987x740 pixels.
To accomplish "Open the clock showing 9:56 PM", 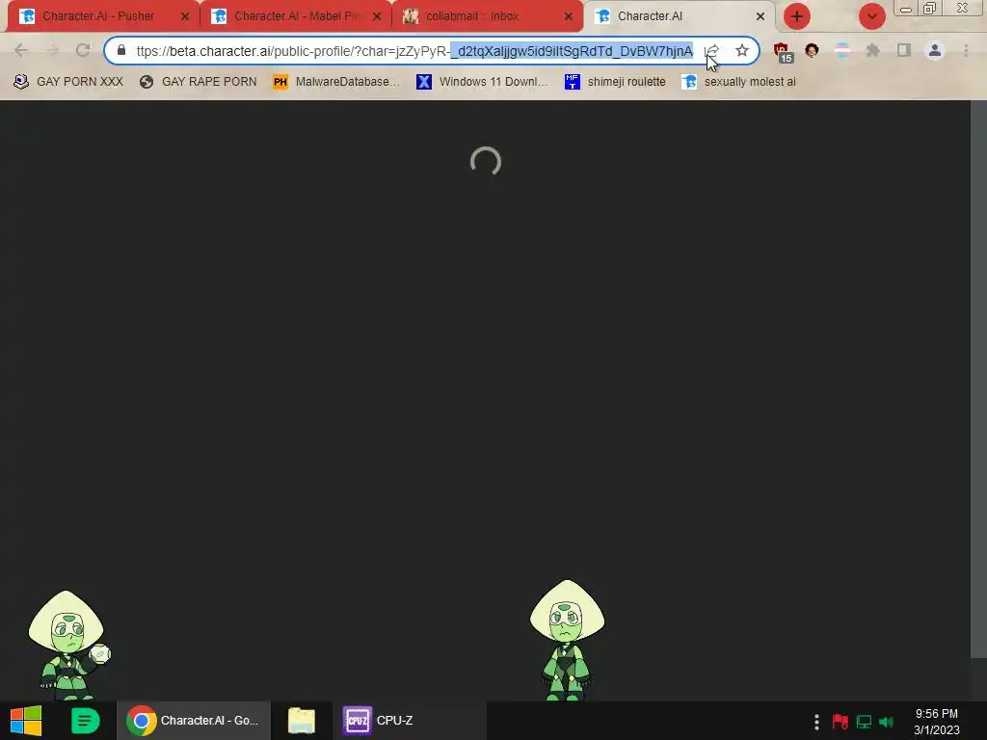I will pos(937,722).
